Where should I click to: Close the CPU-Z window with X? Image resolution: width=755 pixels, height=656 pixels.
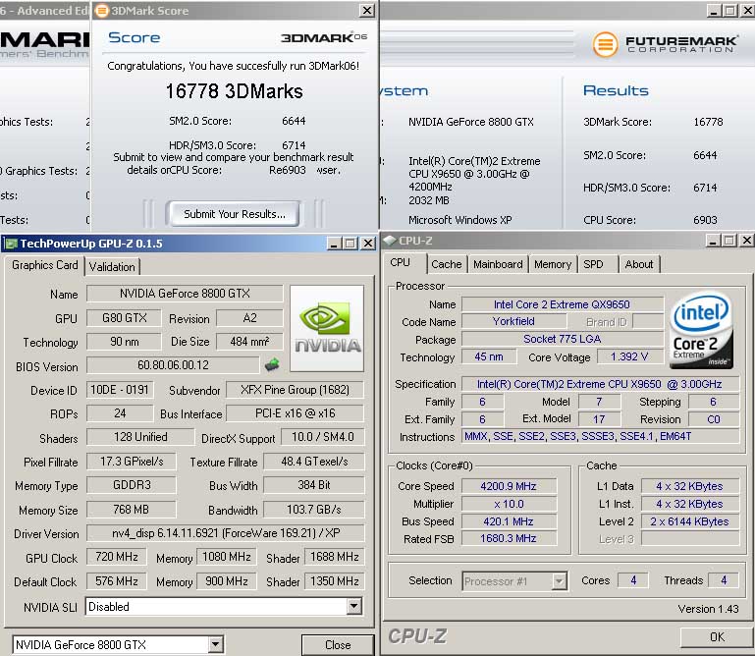click(747, 240)
